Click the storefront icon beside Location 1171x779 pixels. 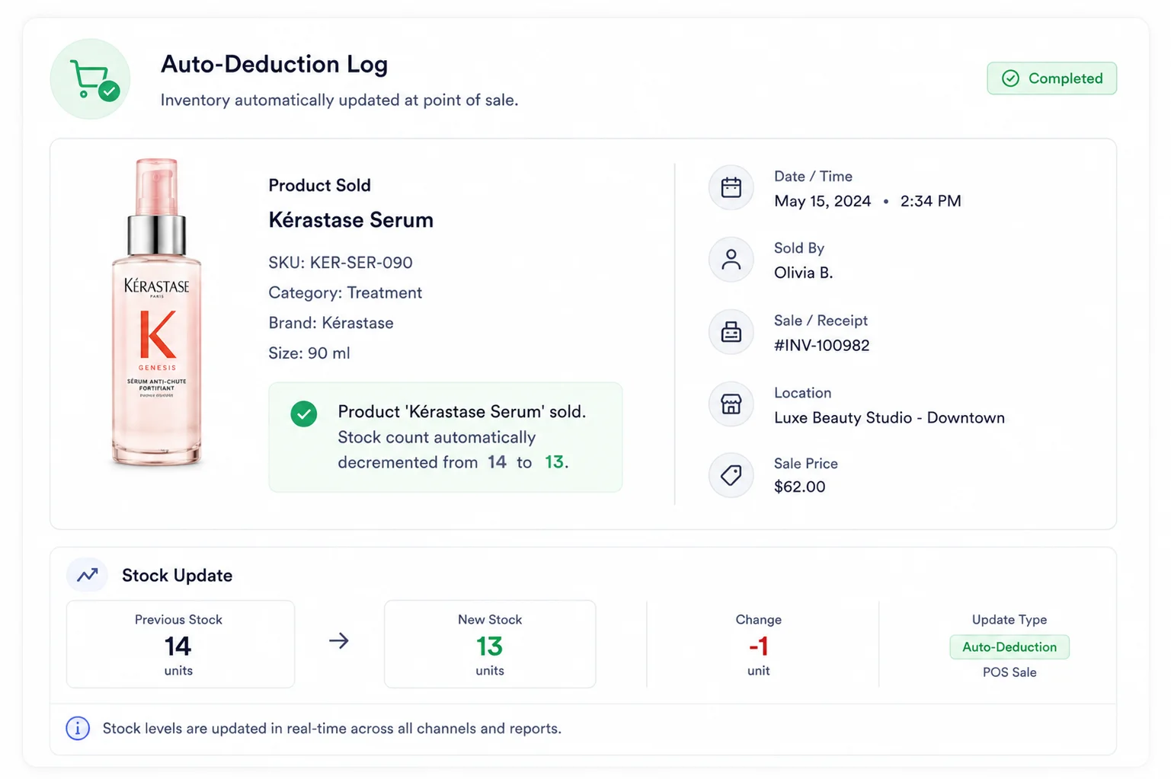[731, 404]
